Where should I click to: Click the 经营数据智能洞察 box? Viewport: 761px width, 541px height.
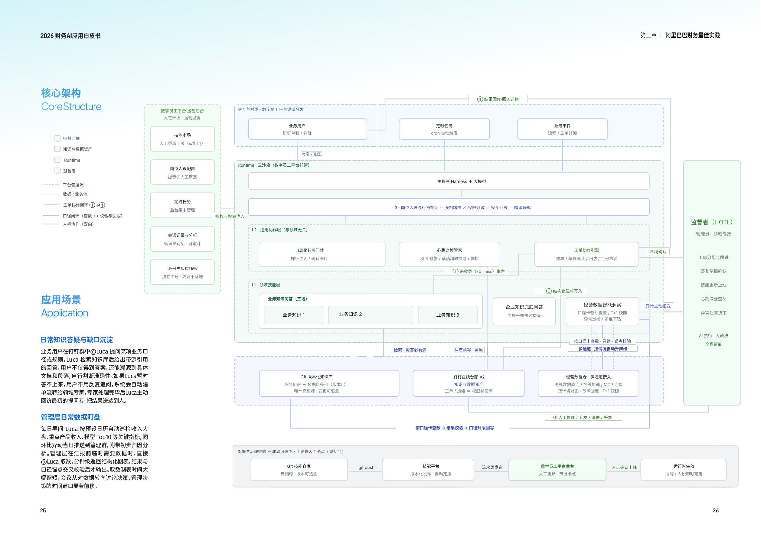click(x=603, y=311)
